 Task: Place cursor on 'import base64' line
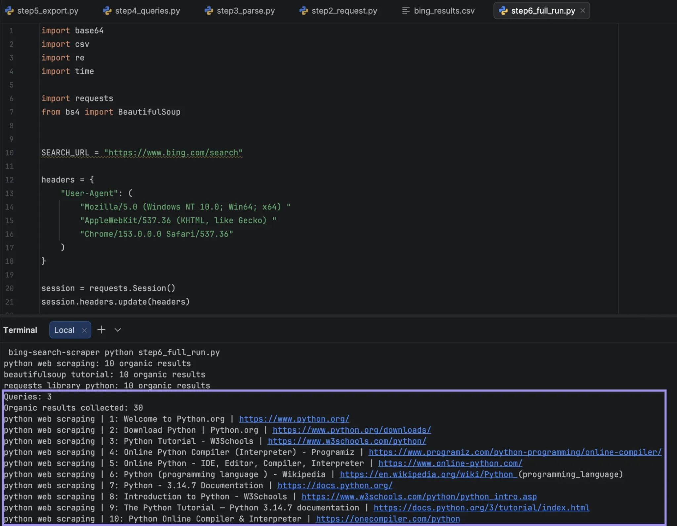tap(72, 30)
